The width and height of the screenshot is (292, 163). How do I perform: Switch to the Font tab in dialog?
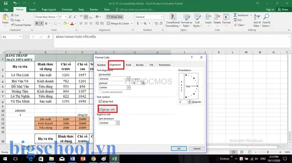coord(128,65)
